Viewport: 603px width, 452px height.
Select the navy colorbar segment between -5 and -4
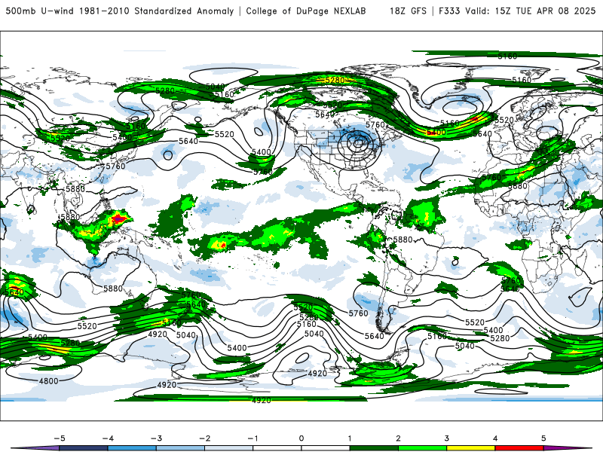(x=84, y=448)
